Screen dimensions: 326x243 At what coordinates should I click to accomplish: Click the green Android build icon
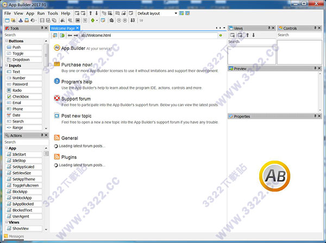[93, 20]
